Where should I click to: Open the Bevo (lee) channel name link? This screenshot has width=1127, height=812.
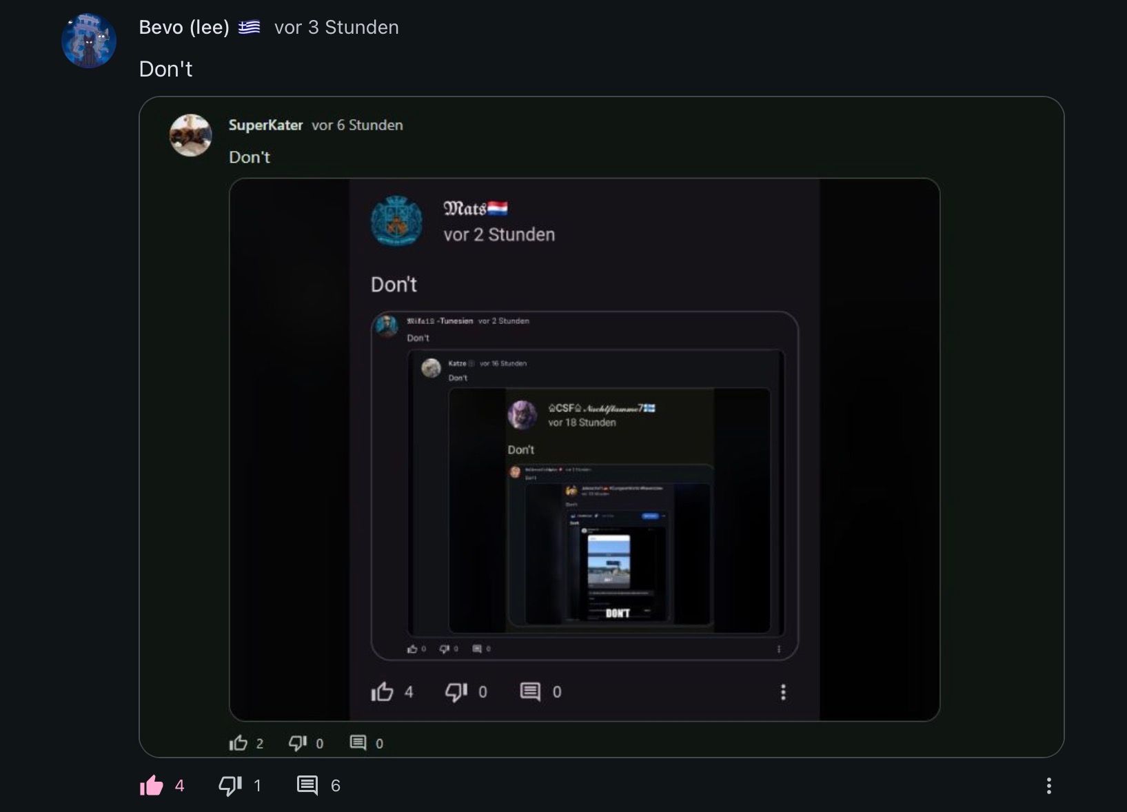click(184, 28)
